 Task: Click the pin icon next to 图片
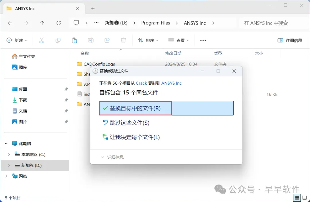click(x=66, y=122)
